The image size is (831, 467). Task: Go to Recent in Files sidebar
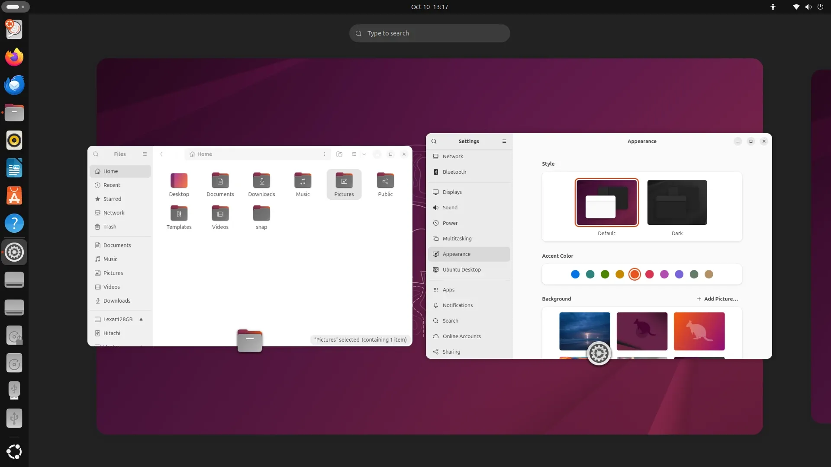coord(120,185)
